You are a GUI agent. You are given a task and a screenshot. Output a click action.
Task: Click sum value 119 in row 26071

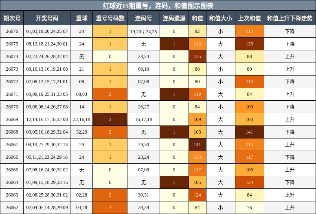[197, 94]
